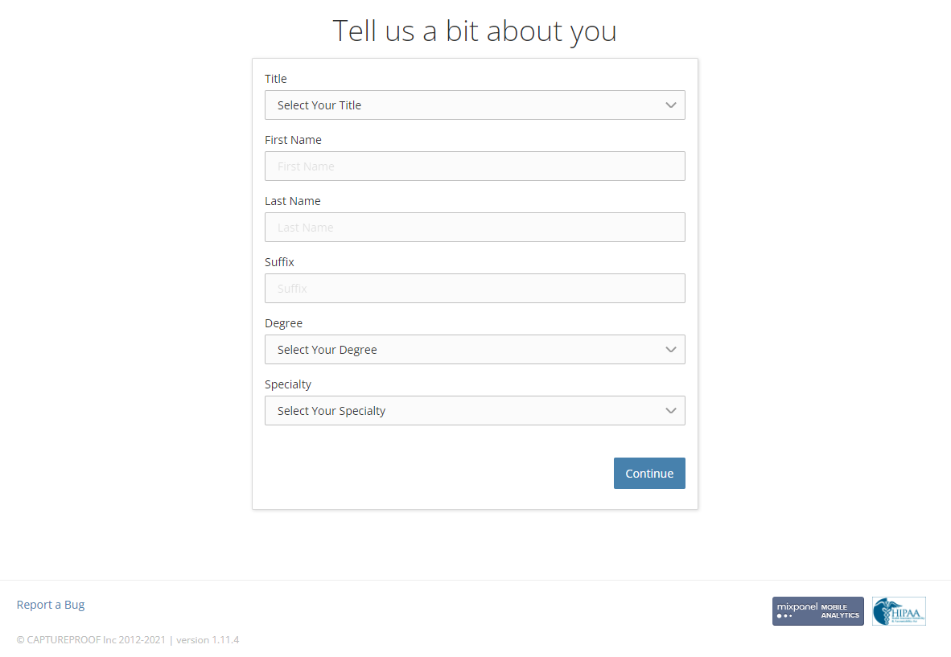The height and width of the screenshot is (657, 951).
Task: Click the HIPAA compliance logo
Action: 899,611
